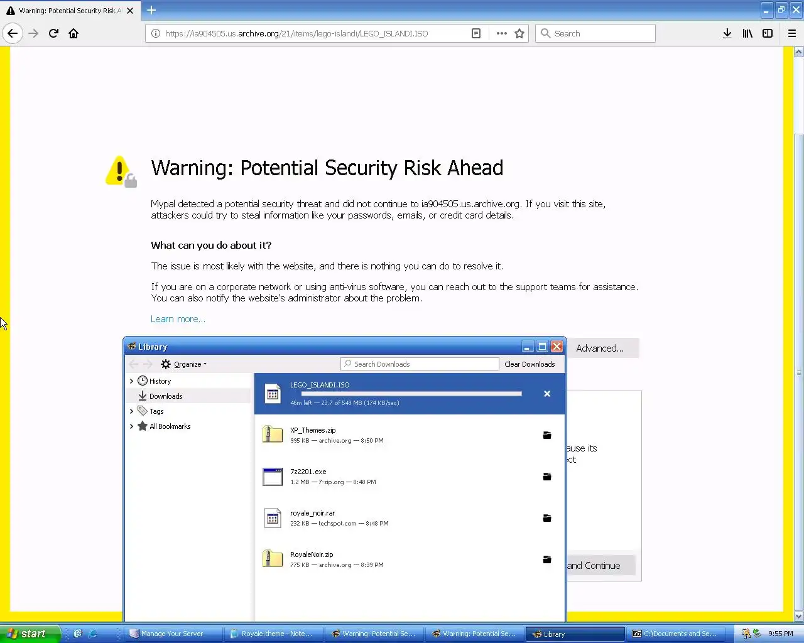Click the system tray clock 9:55 PM

780,634
